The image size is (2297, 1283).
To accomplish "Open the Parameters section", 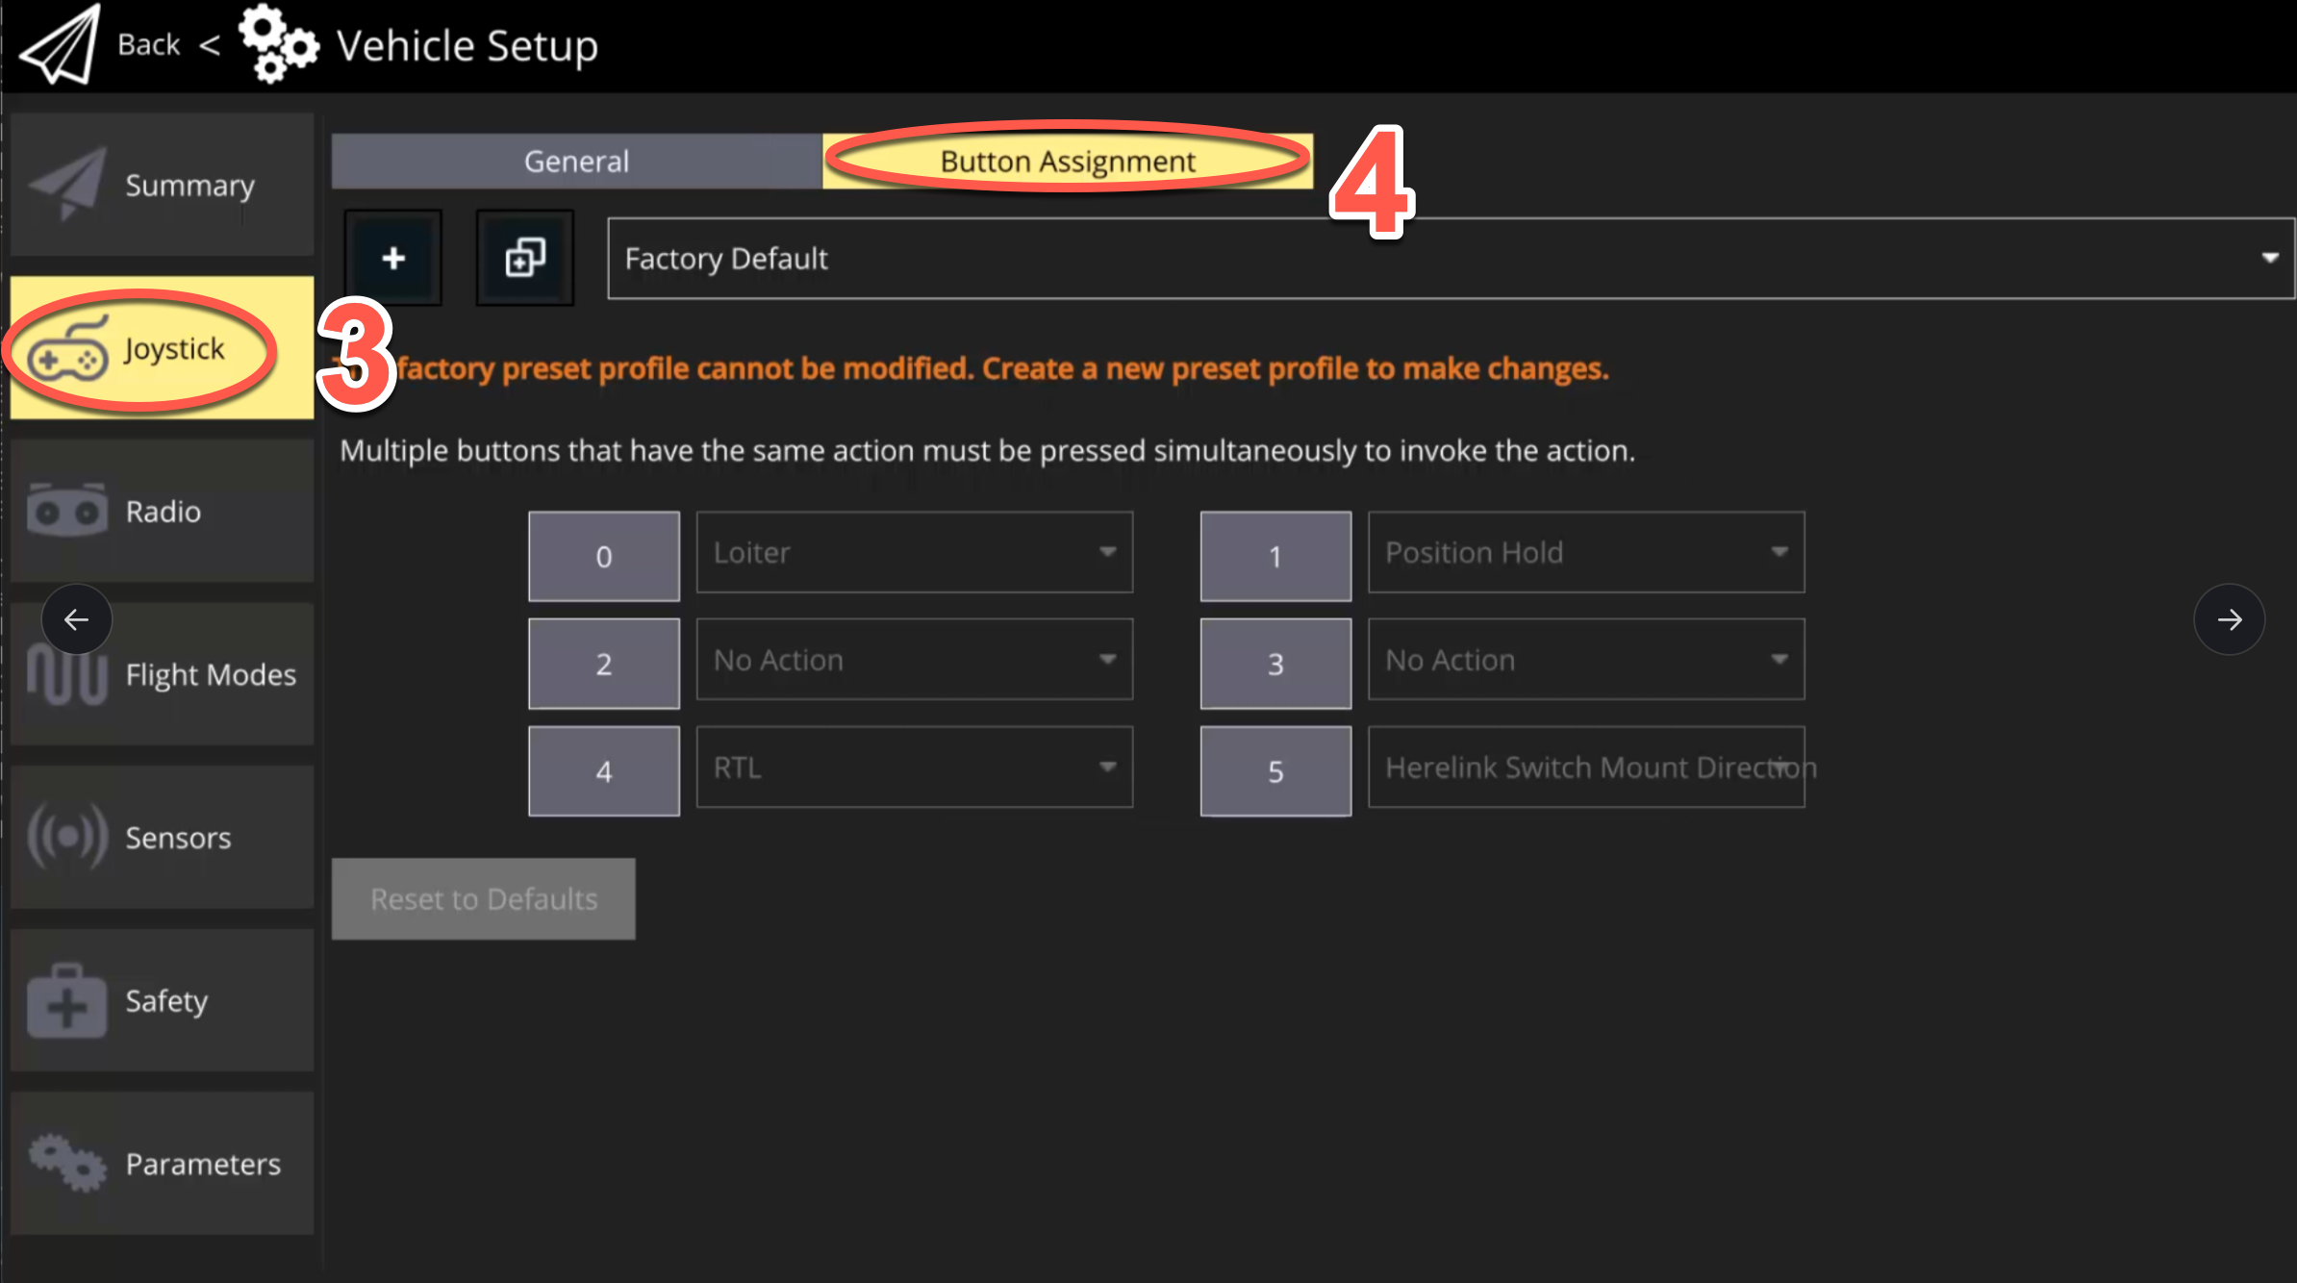I will pos(162,1164).
